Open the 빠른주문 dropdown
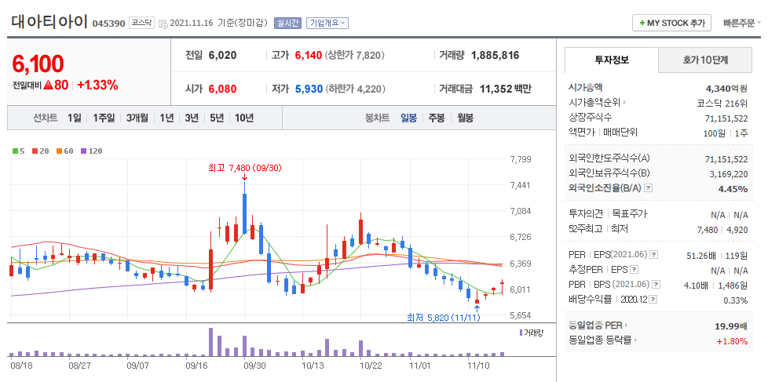The image size is (768, 382). 742,23
